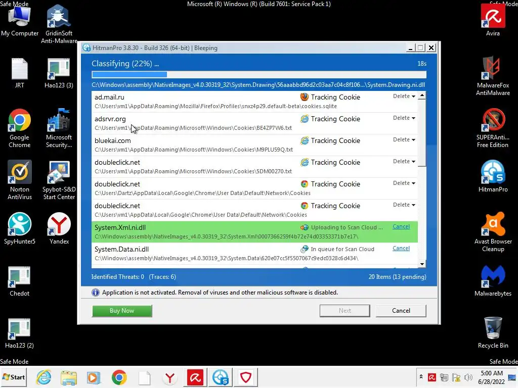The width and height of the screenshot is (518, 388).
Task: Click the Avira taskbar button
Action: (x=195, y=377)
